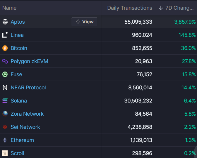
Task: Click the Bitcoin logo icon
Action: click(x=5, y=48)
